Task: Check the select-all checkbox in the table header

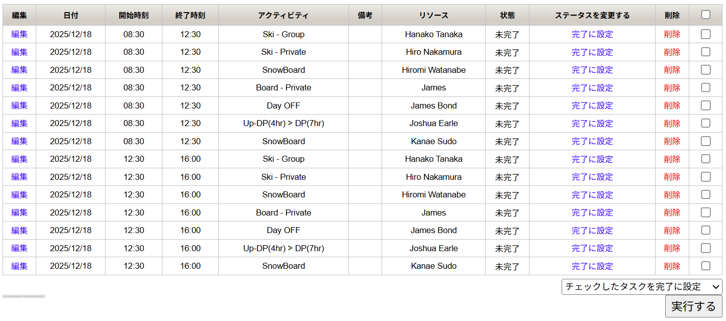Action: [x=705, y=15]
